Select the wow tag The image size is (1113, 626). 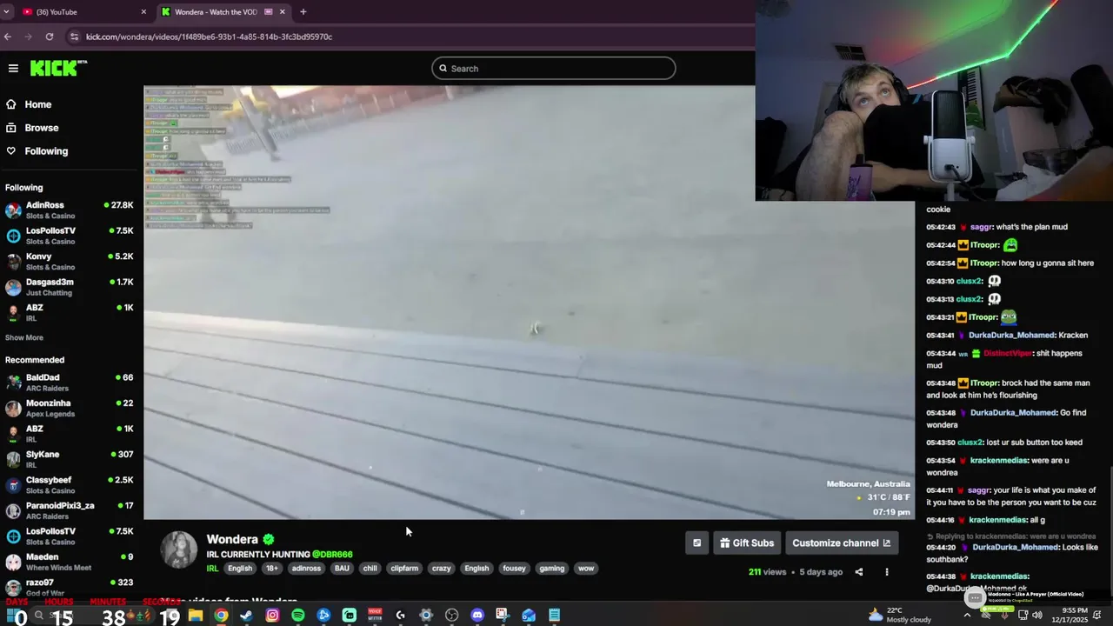586,569
